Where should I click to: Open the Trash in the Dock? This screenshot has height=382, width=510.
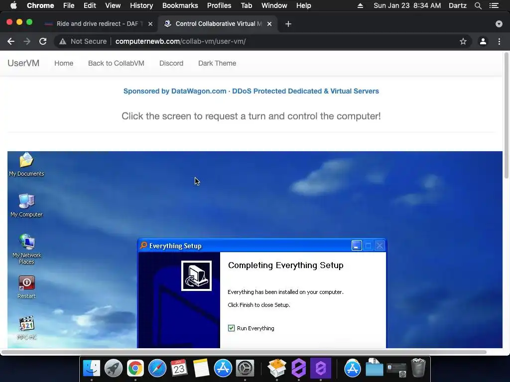(x=418, y=368)
